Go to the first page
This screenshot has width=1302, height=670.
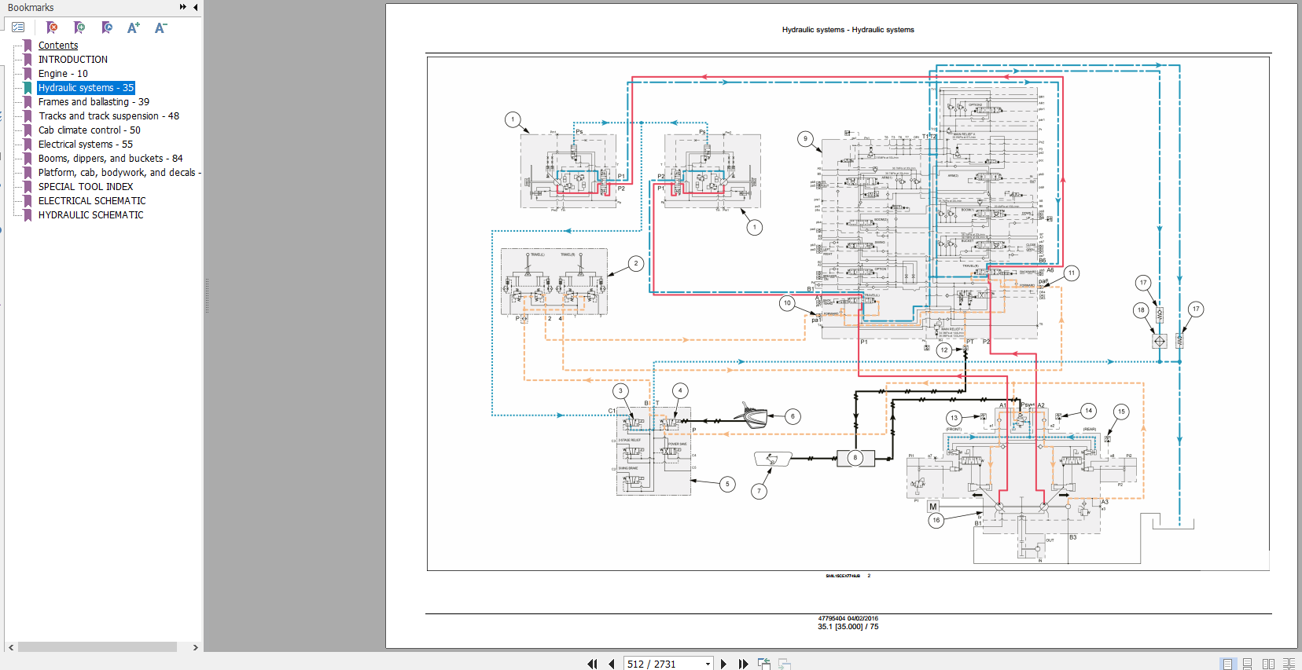point(592,664)
